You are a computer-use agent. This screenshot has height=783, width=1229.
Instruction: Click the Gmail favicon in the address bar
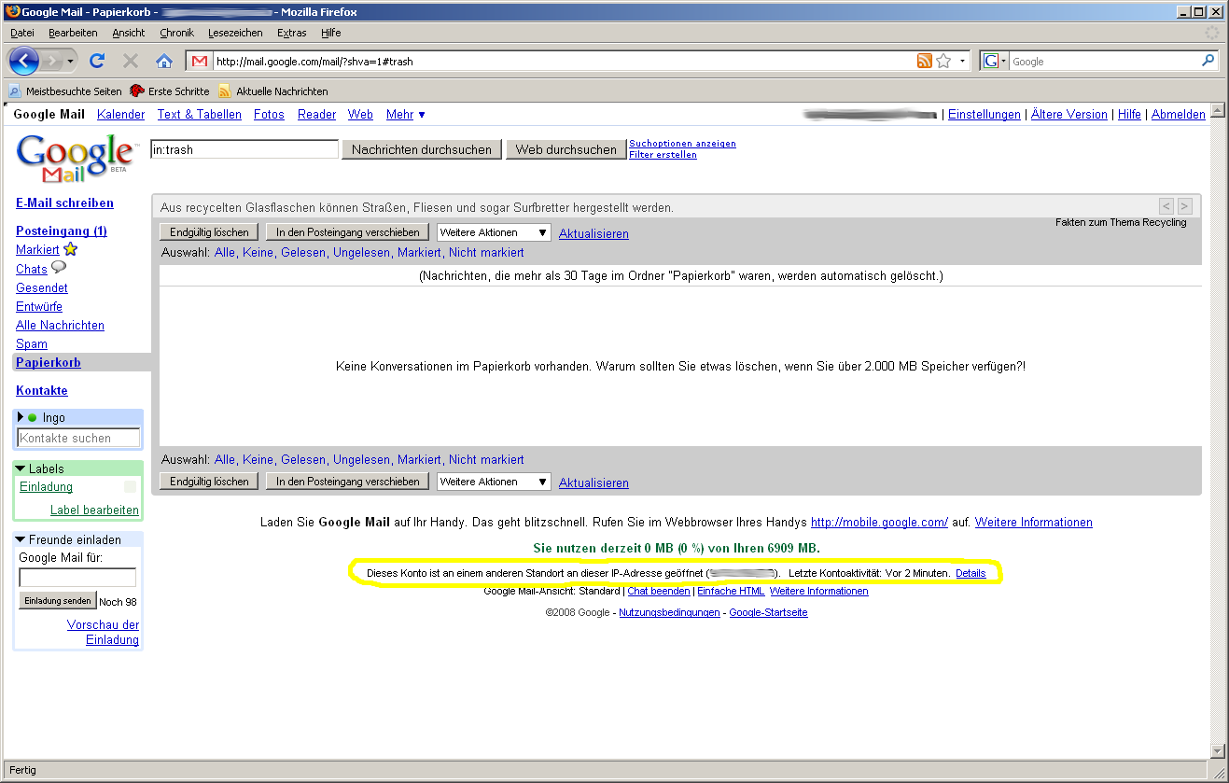[199, 62]
